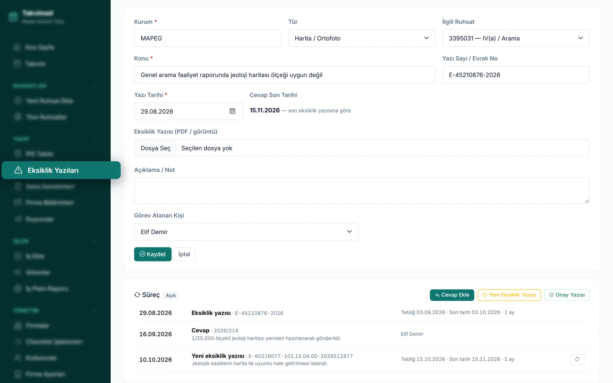Click the cycle icon beside Süreç heading
The height and width of the screenshot is (383, 613).
tap(137, 295)
